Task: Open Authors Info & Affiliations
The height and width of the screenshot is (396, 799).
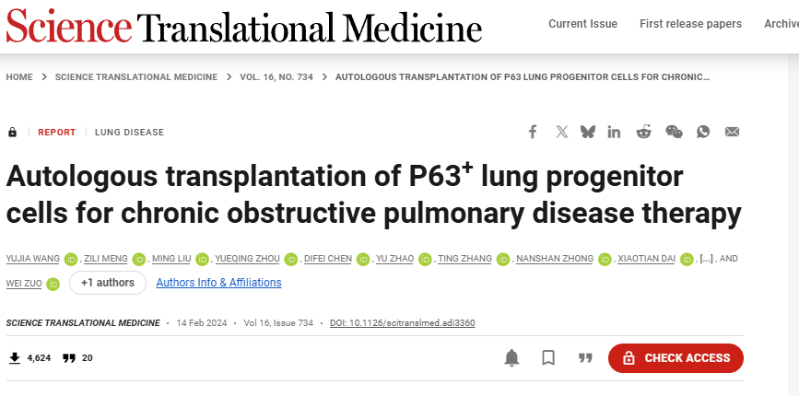Action: click(x=218, y=283)
